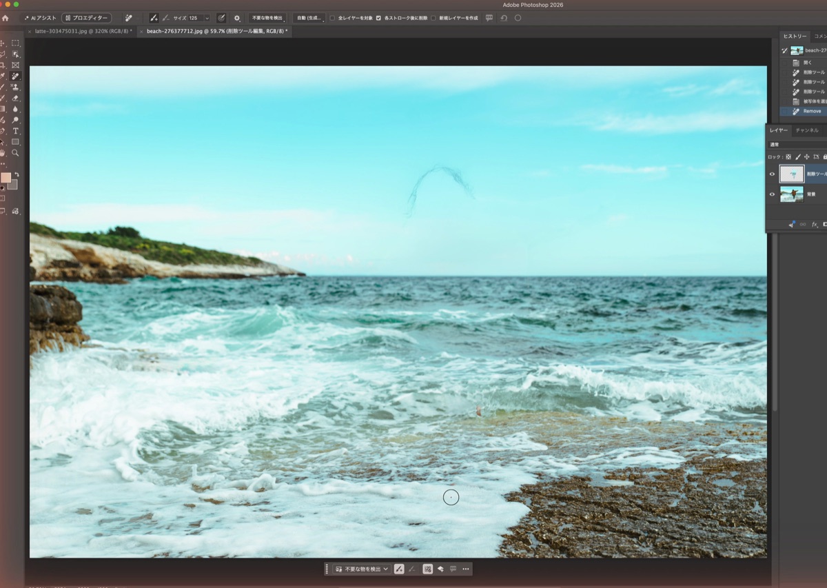Switch to the チャンネル tab

[807, 130]
